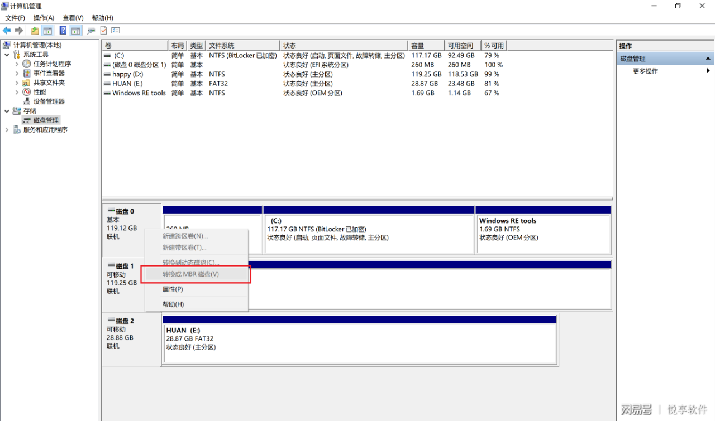Click the checkmark document toolbar icon
This screenshot has height=421, width=715.
tap(103, 31)
